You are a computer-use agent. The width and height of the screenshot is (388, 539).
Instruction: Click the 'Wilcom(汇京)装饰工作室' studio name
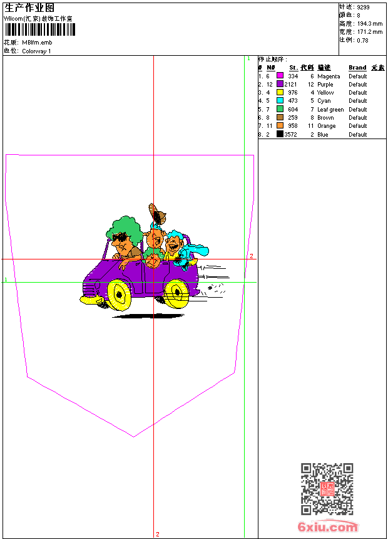pyautogui.click(x=38, y=19)
